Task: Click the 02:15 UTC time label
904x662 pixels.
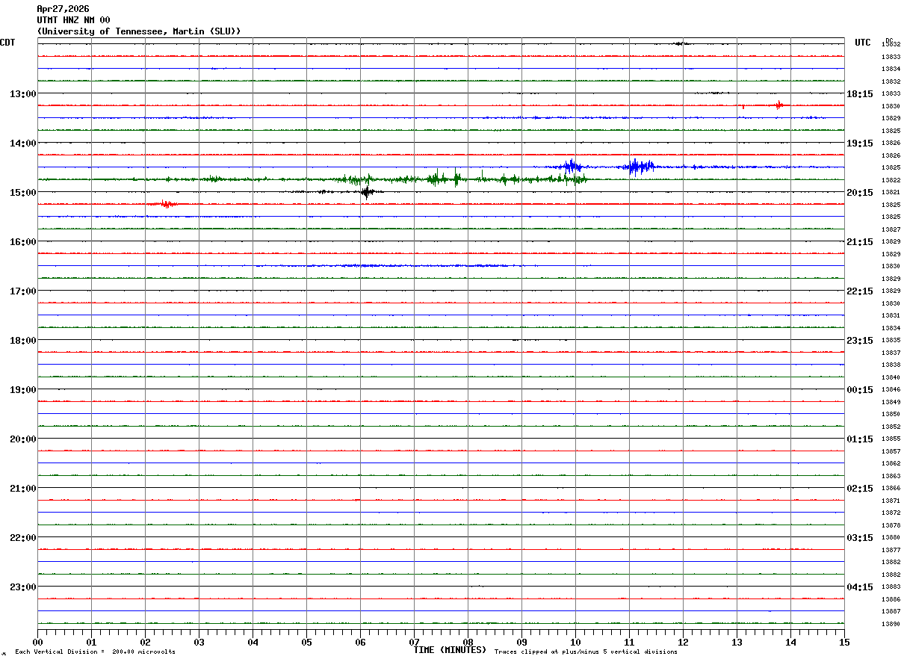Action: click(859, 488)
